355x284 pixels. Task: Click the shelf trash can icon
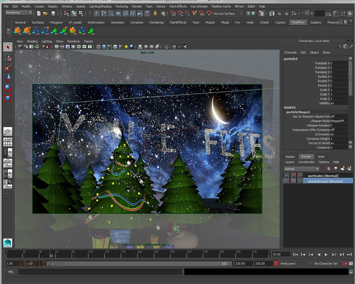pyautogui.click(x=351, y=22)
